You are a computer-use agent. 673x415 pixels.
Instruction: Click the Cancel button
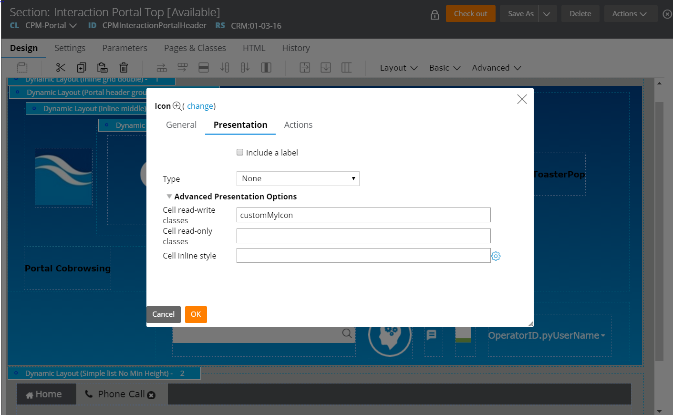point(163,314)
